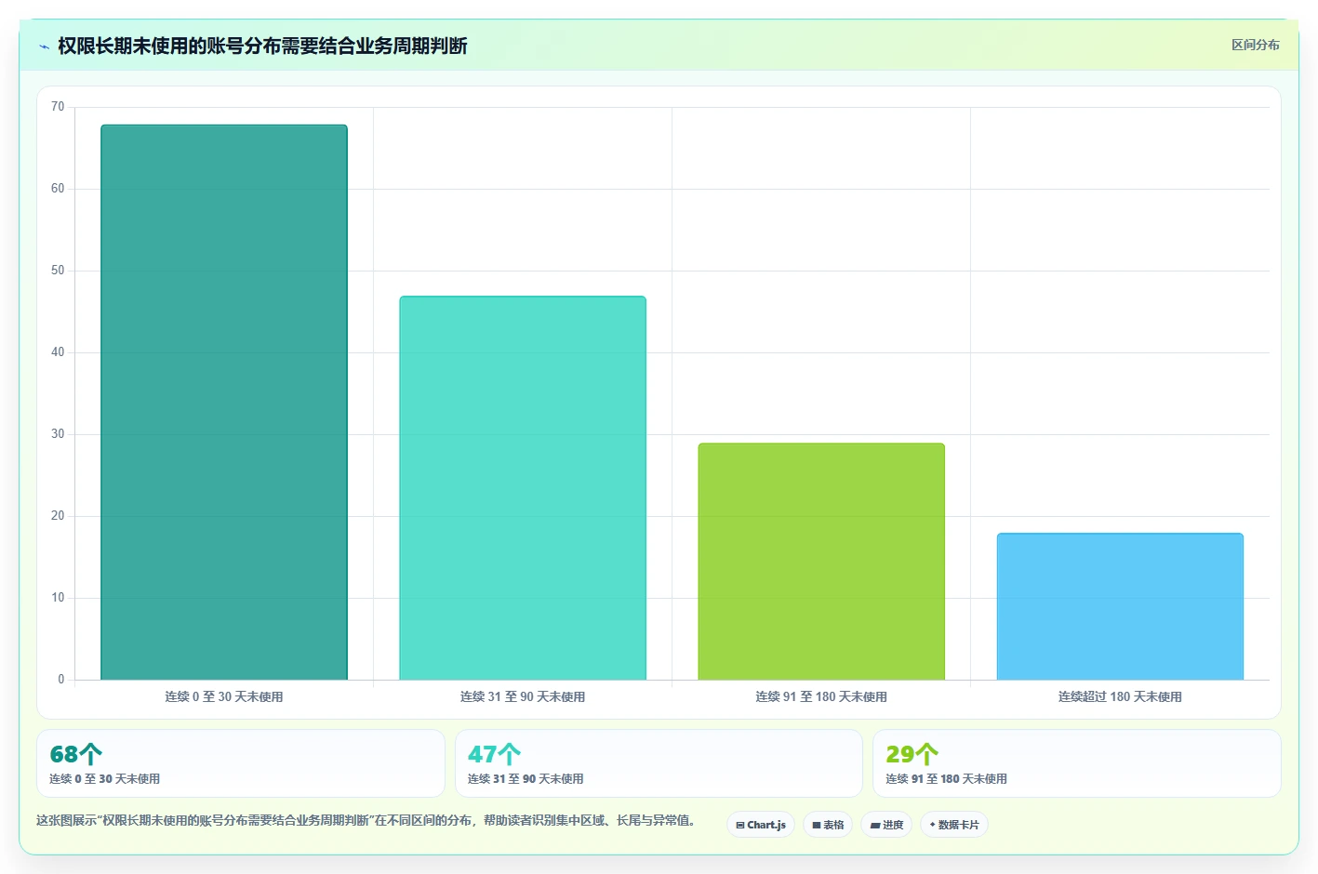Click the y-axis value 40

click(x=58, y=352)
